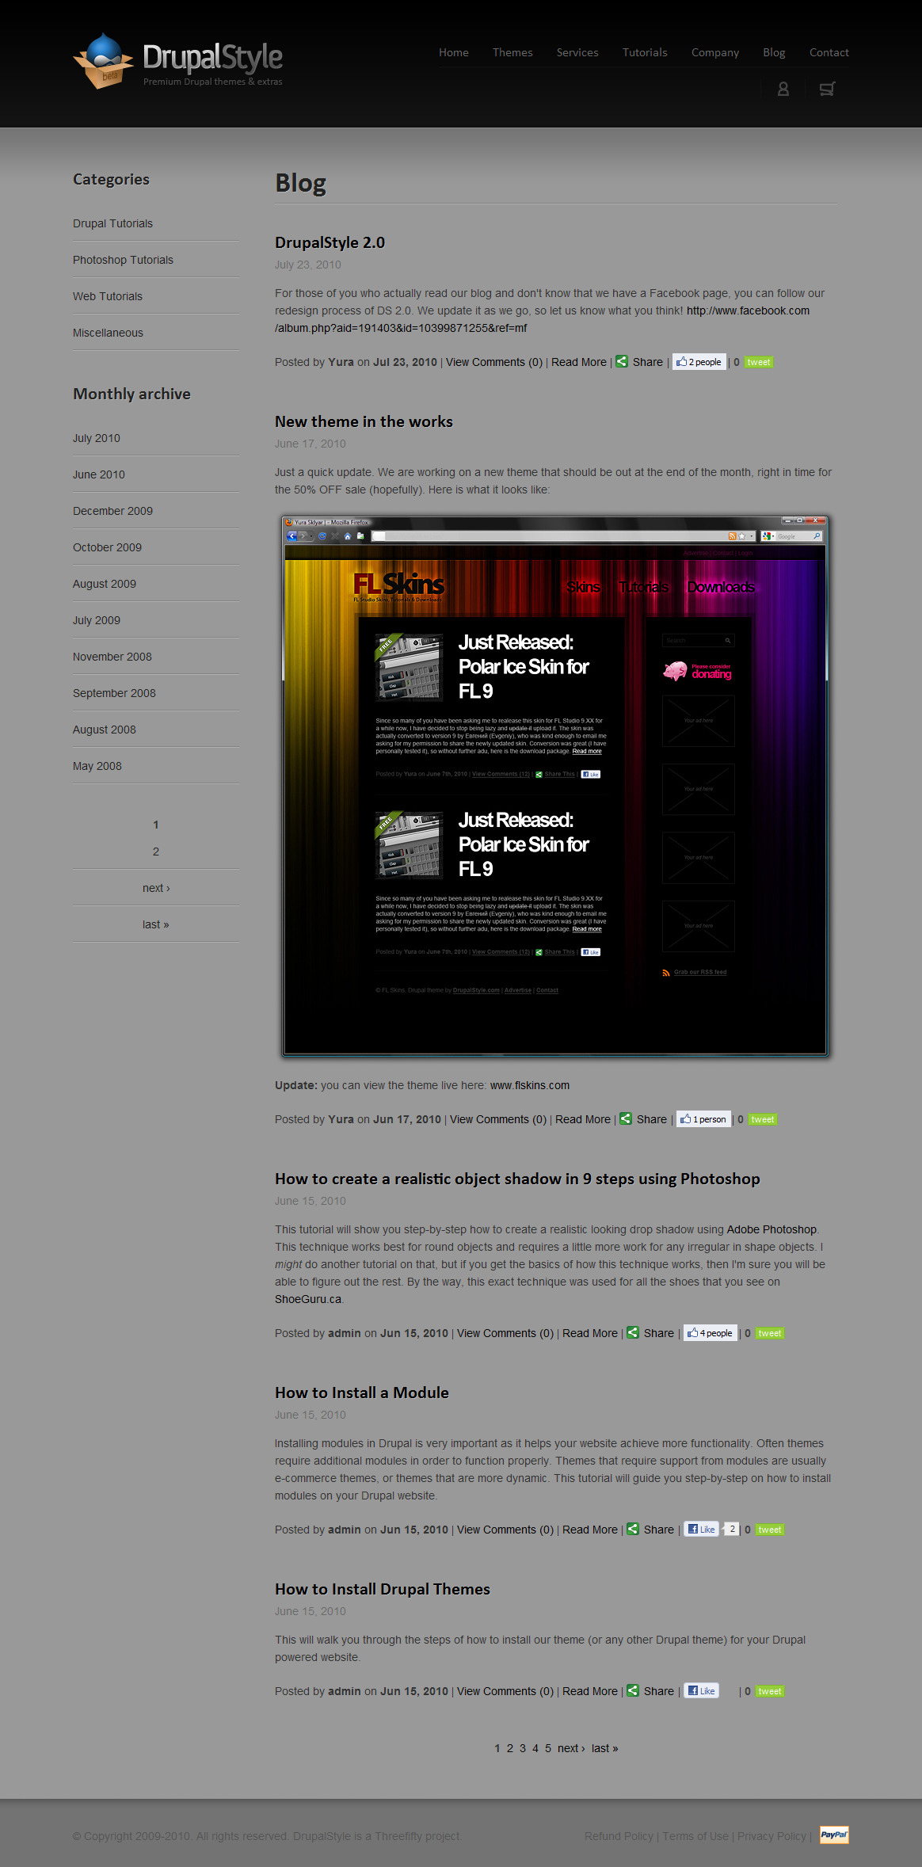
Task: Open Themes in top navigation
Action: click(512, 52)
